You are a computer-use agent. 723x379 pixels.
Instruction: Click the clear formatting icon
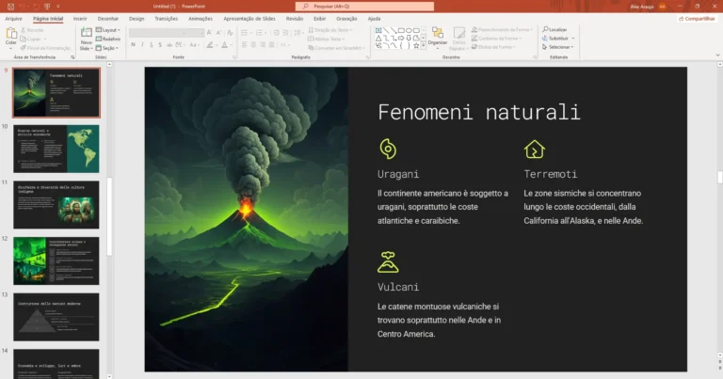click(x=230, y=33)
